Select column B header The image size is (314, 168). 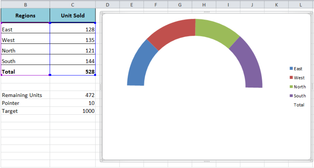pyautogui.click(x=26, y=5)
